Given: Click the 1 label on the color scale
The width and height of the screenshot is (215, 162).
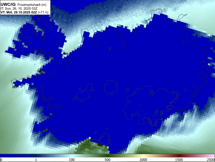Looking at the screenshot, I should [36, 160].
